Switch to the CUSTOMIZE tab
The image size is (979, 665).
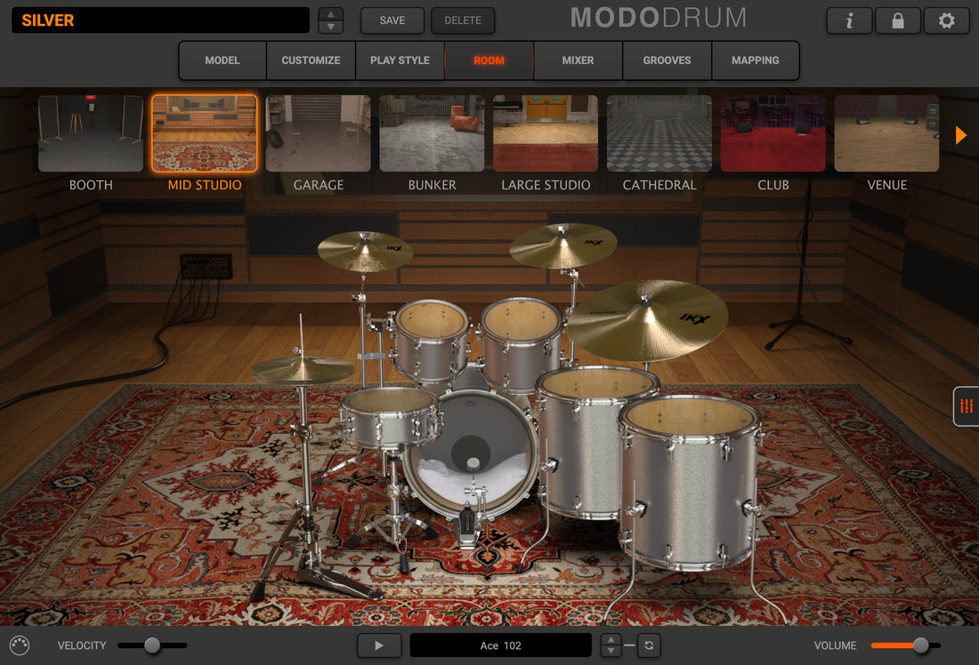coord(311,60)
